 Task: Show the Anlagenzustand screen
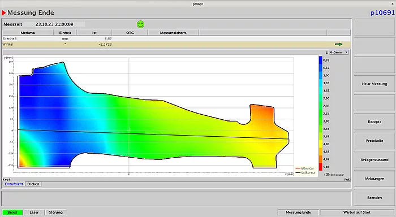coord(375,160)
